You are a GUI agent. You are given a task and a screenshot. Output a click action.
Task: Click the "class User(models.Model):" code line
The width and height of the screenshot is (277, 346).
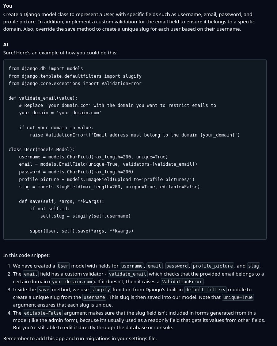click(x=42, y=150)
